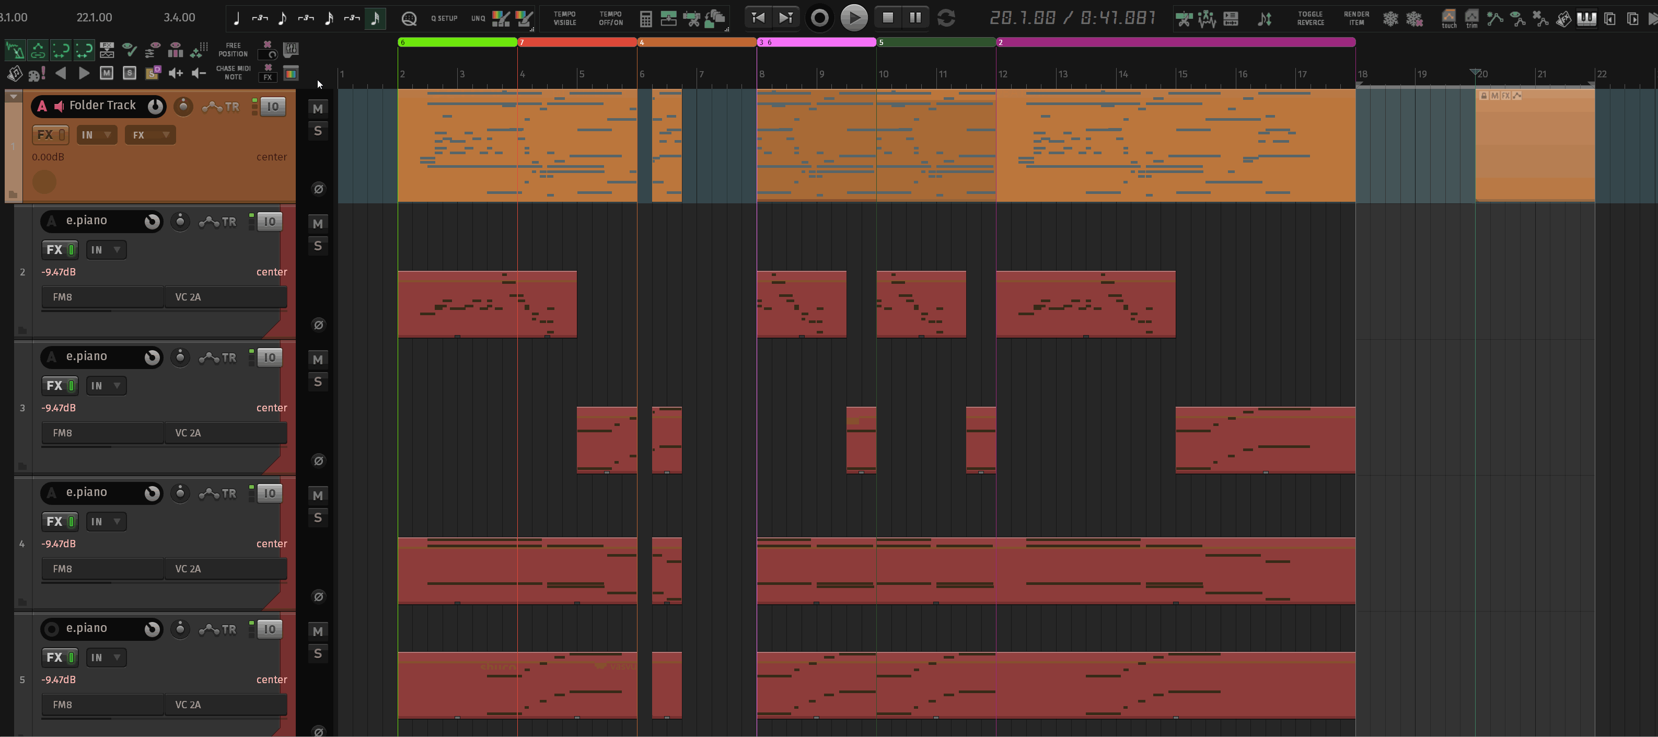Click the Record button in transport
The image size is (1658, 737).
[819, 18]
